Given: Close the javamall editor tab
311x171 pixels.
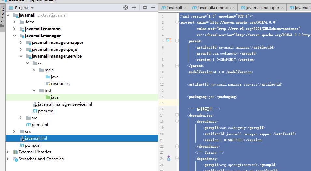Looking at the screenshot, I should pos(186,7).
